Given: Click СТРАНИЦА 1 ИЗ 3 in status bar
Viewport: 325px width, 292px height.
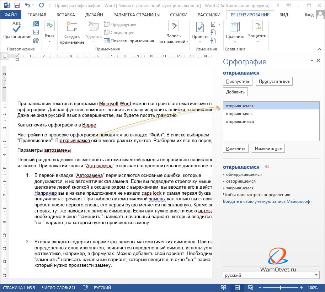Looking at the screenshot, I should coord(19,288).
